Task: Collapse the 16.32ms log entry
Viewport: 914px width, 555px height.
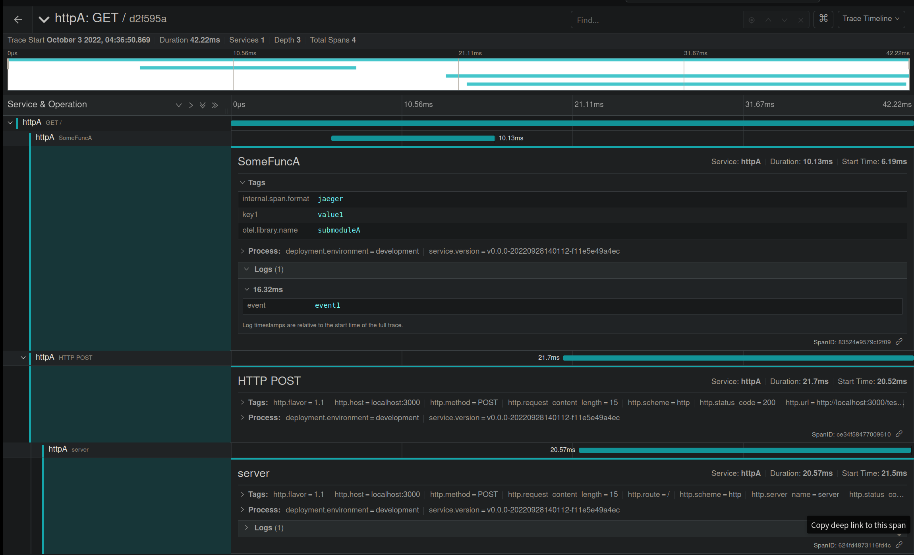Action: (x=264, y=289)
